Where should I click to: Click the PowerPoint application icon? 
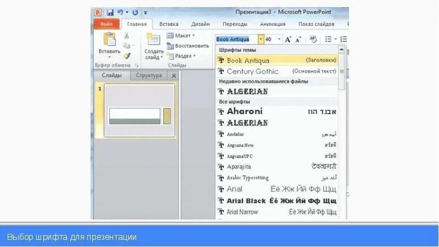pyautogui.click(x=98, y=13)
